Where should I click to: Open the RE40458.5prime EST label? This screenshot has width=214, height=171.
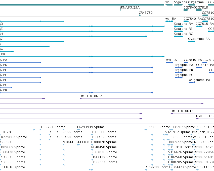click(104, 147)
